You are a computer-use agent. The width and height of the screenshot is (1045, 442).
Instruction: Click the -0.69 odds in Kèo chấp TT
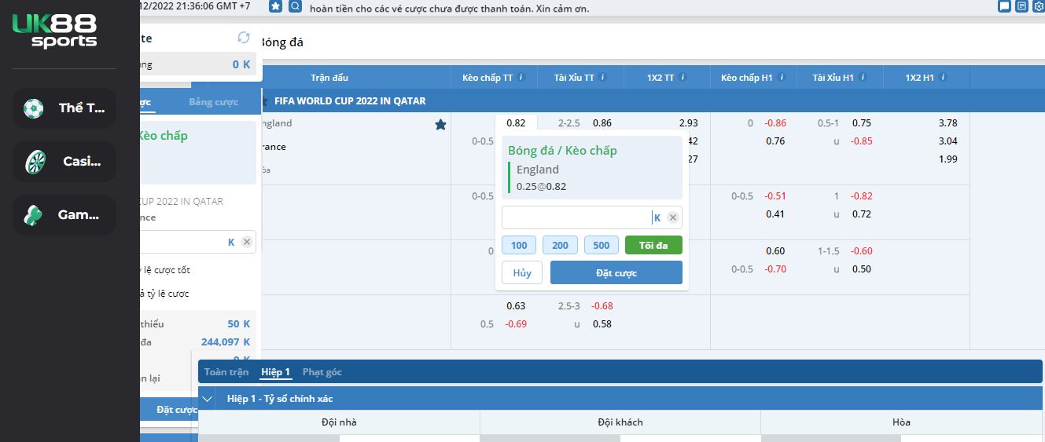(516, 323)
